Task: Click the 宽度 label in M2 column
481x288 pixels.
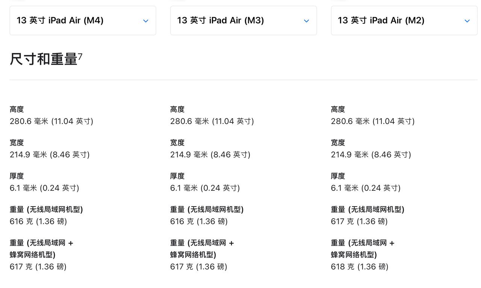Action: click(338, 143)
